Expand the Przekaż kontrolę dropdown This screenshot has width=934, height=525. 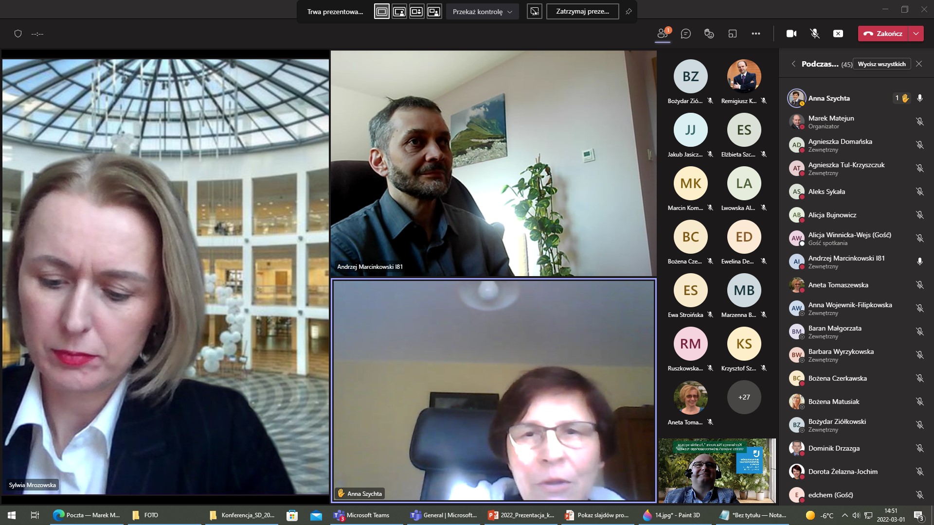coord(482,12)
